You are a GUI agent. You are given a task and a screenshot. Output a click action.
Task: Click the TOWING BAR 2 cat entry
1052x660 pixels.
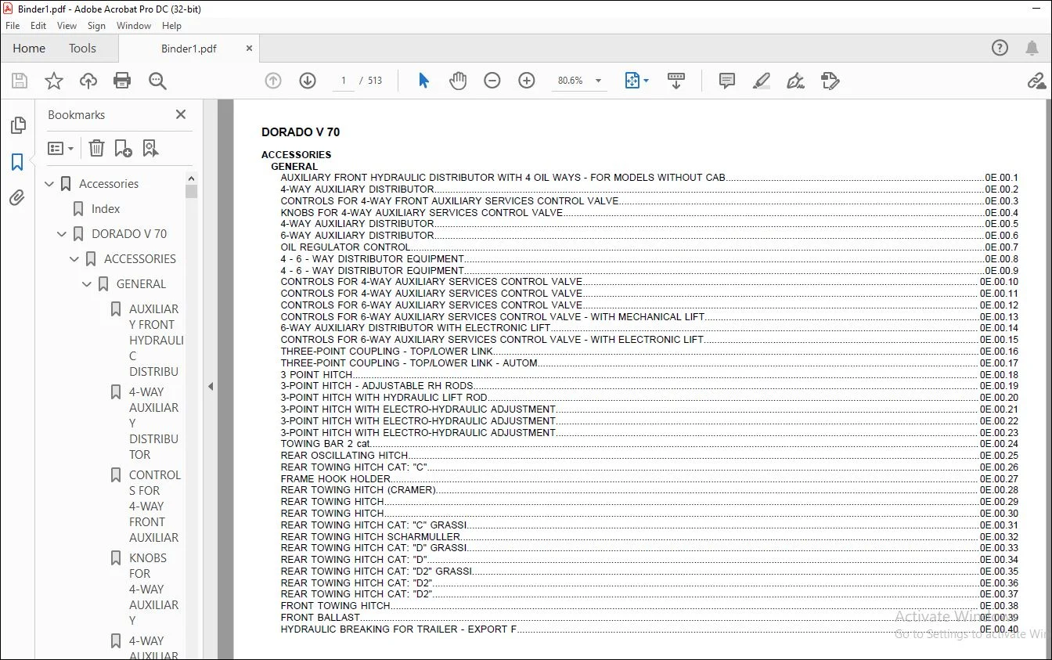coord(326,444)
